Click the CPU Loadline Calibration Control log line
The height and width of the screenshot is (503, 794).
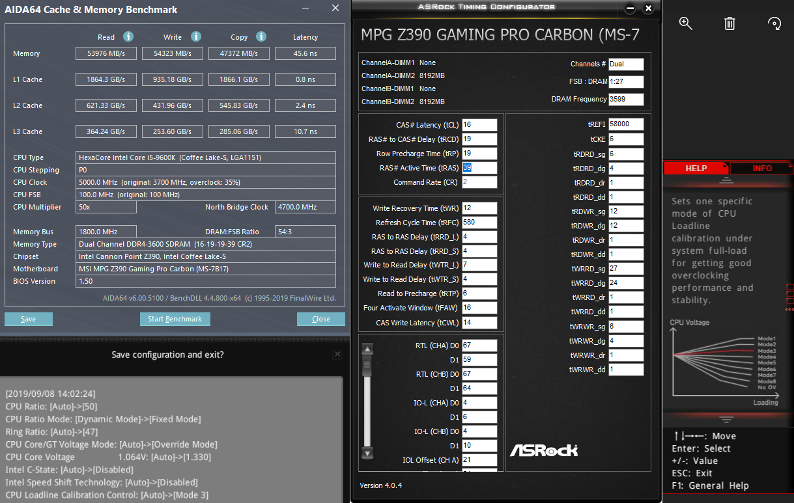tap(107, 495)
